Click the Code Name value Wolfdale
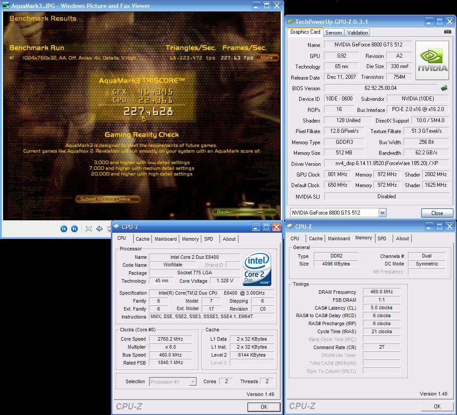 point(172,265)
